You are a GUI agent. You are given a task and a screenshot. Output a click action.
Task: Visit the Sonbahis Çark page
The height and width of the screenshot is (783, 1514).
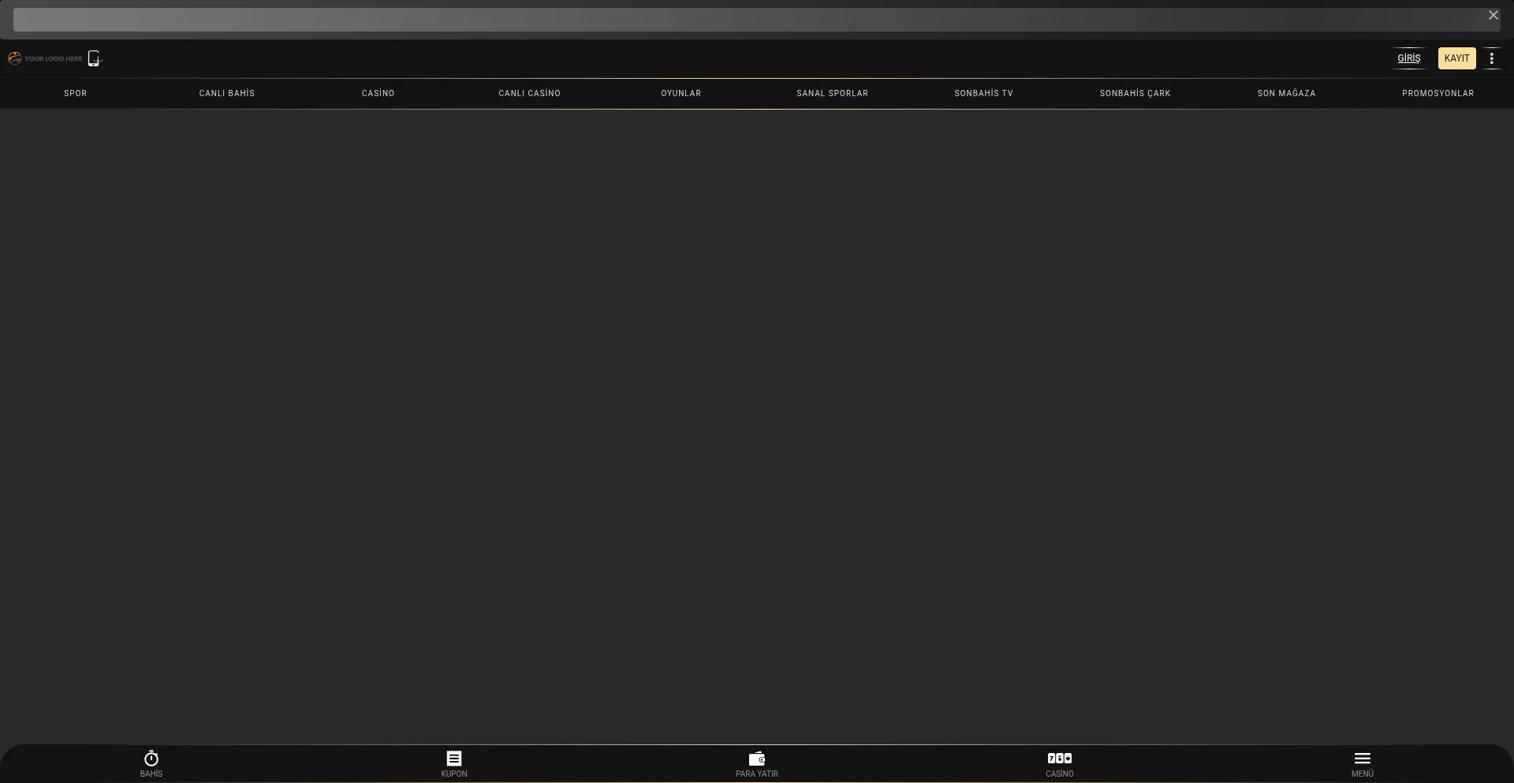click(1135, 93)
